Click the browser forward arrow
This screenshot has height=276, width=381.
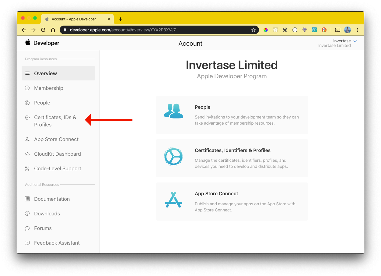click(33, 30)
